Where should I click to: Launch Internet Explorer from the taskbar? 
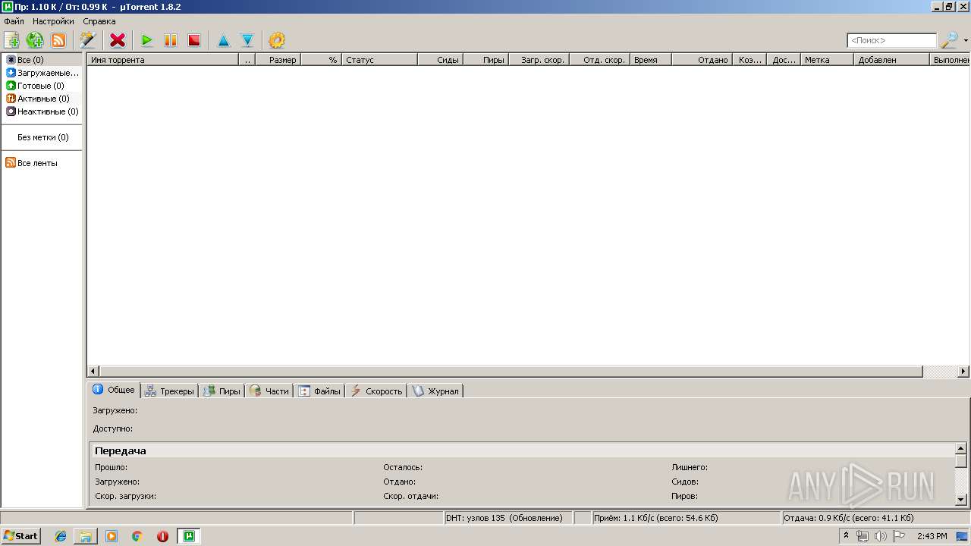61,536
